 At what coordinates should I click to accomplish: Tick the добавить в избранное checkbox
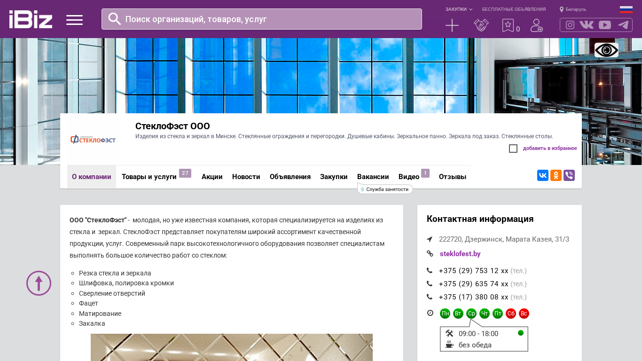513,149
